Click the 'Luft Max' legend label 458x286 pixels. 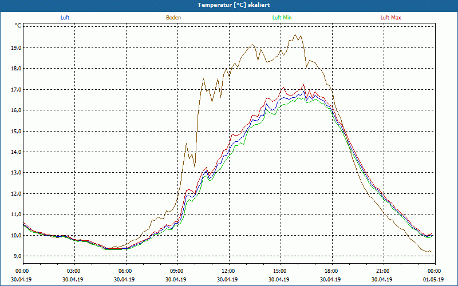click(390, 18)
